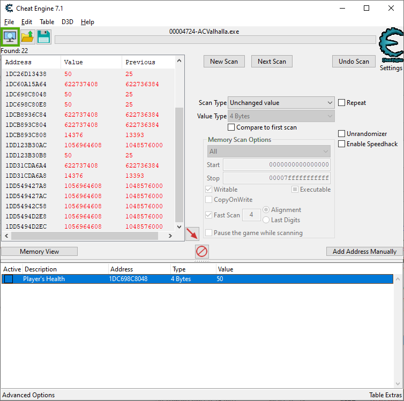404x401 pixels.
Task: Enable the Repeat checkbox
Action: [342, 103]
